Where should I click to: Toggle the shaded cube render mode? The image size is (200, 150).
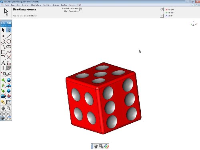pyautogui.click(x=2, y=118)
